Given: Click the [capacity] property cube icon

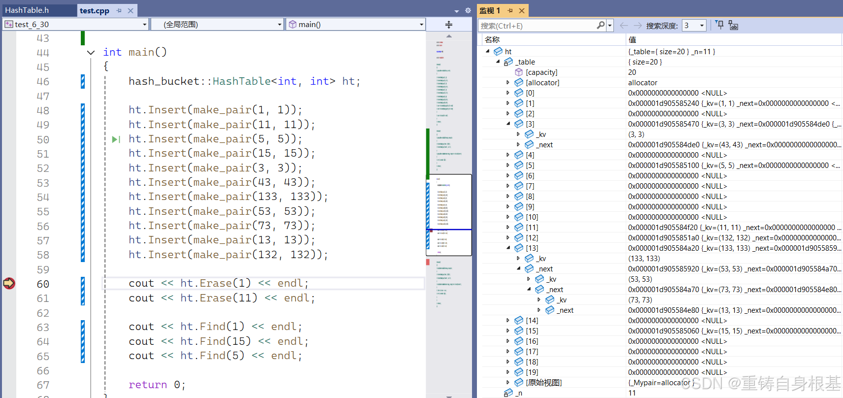Looking at the screenshot, I should 519,72.
